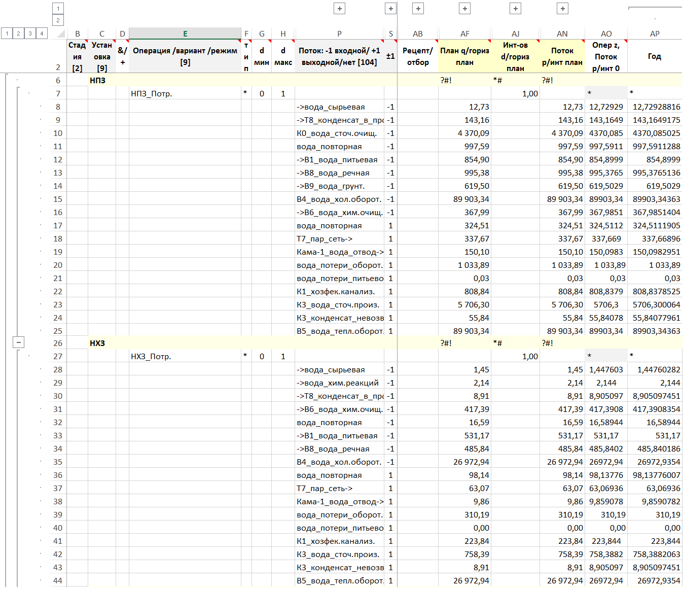Select the Год header cell
The width and height of the screenshot is (683, 589).
coord(654,56)
